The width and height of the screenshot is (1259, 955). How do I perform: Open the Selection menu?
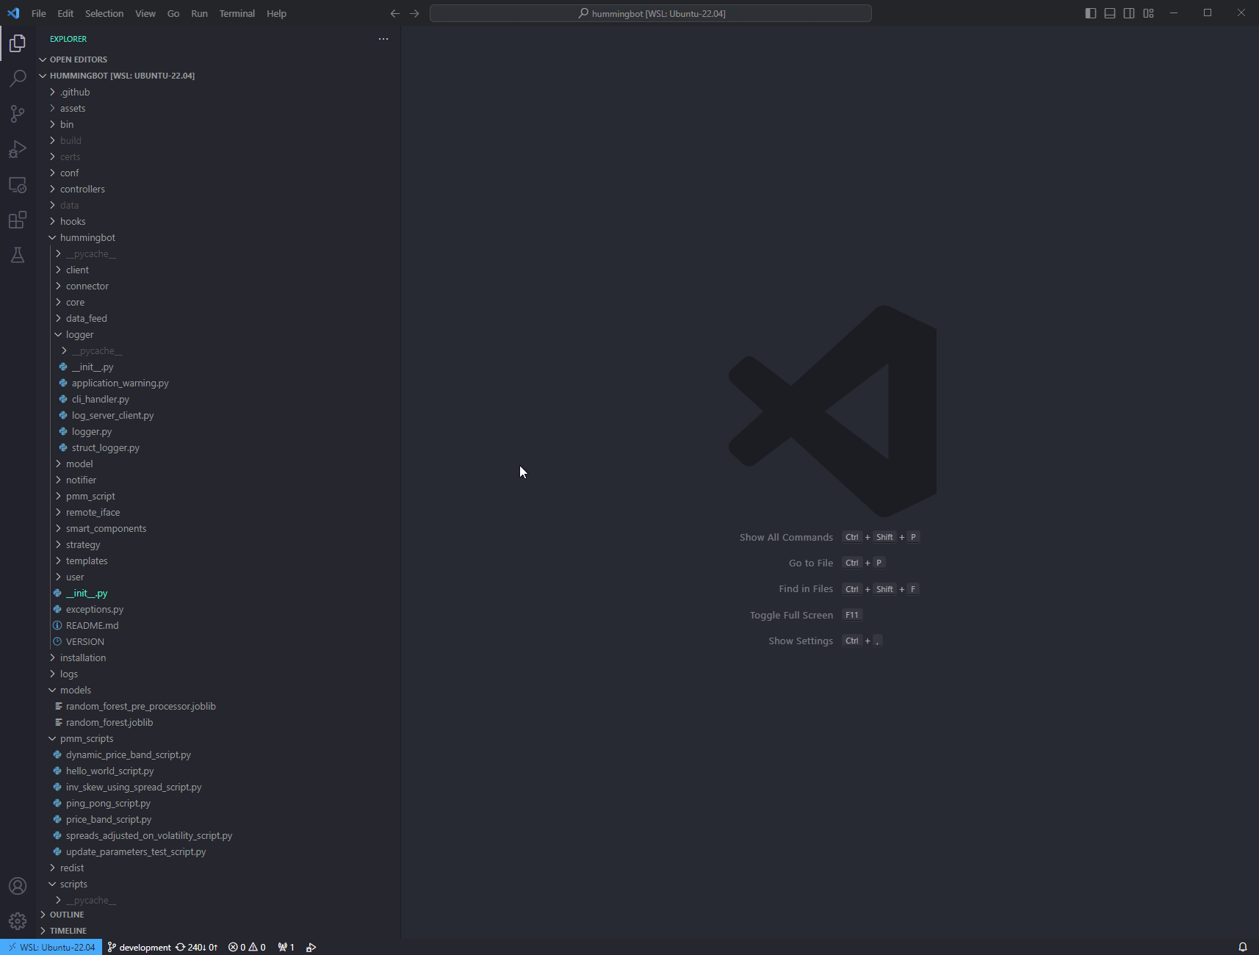(104, 13)
